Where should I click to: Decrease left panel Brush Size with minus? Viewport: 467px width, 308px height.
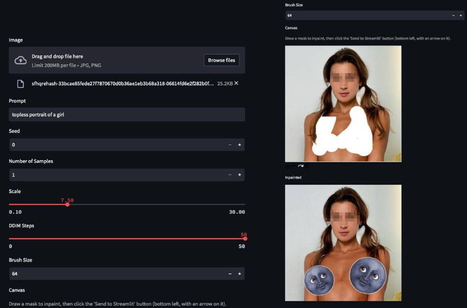[x=230, y=274]
